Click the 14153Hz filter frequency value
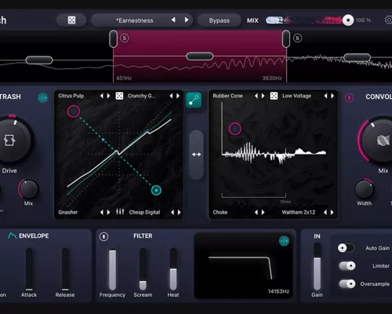The width and height of the screenshot is (392, 314). pyautogui.click(x=278, y=291)
